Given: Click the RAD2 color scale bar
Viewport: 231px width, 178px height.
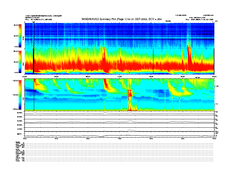Looking at the screenshot, I should (x=20, y=36).
